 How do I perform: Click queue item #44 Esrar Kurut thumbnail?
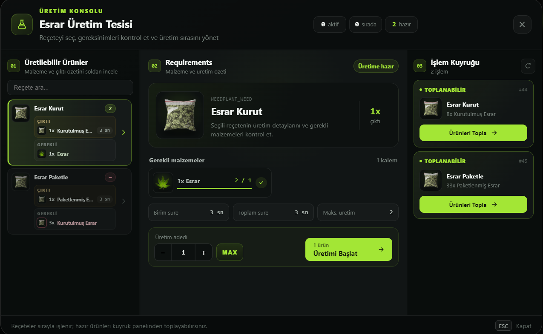431,109
